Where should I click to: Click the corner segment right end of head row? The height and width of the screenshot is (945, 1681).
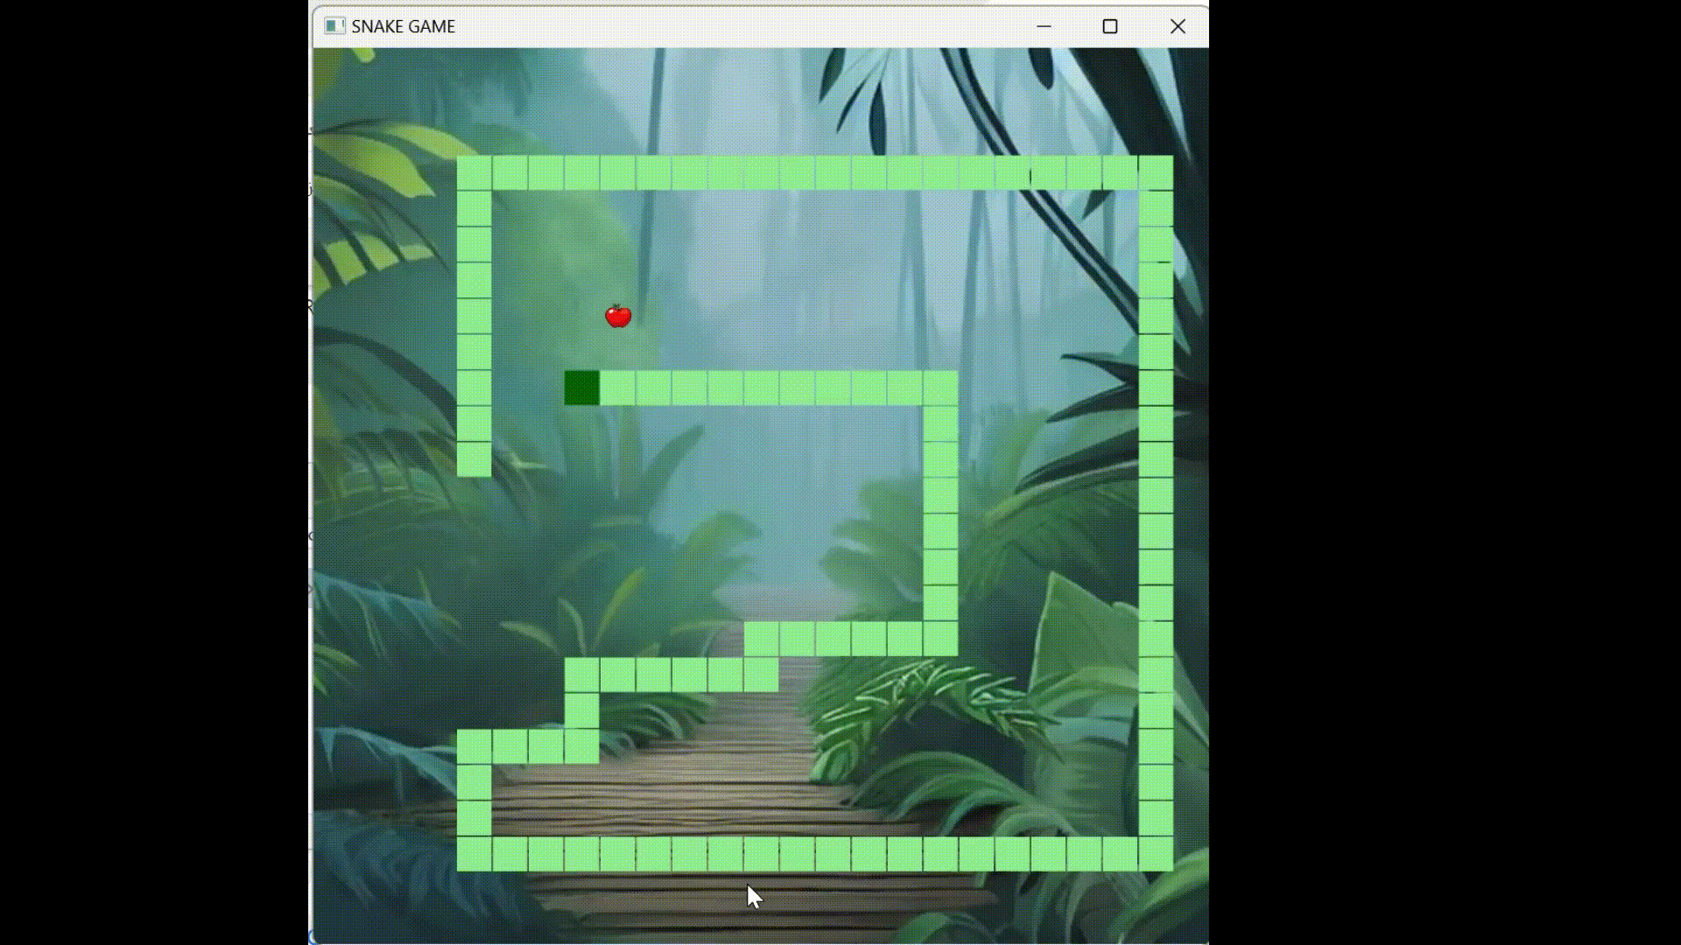pos(940,388)
